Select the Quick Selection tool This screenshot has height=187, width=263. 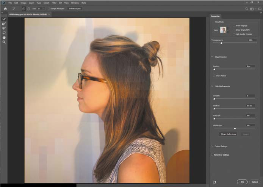4,19
